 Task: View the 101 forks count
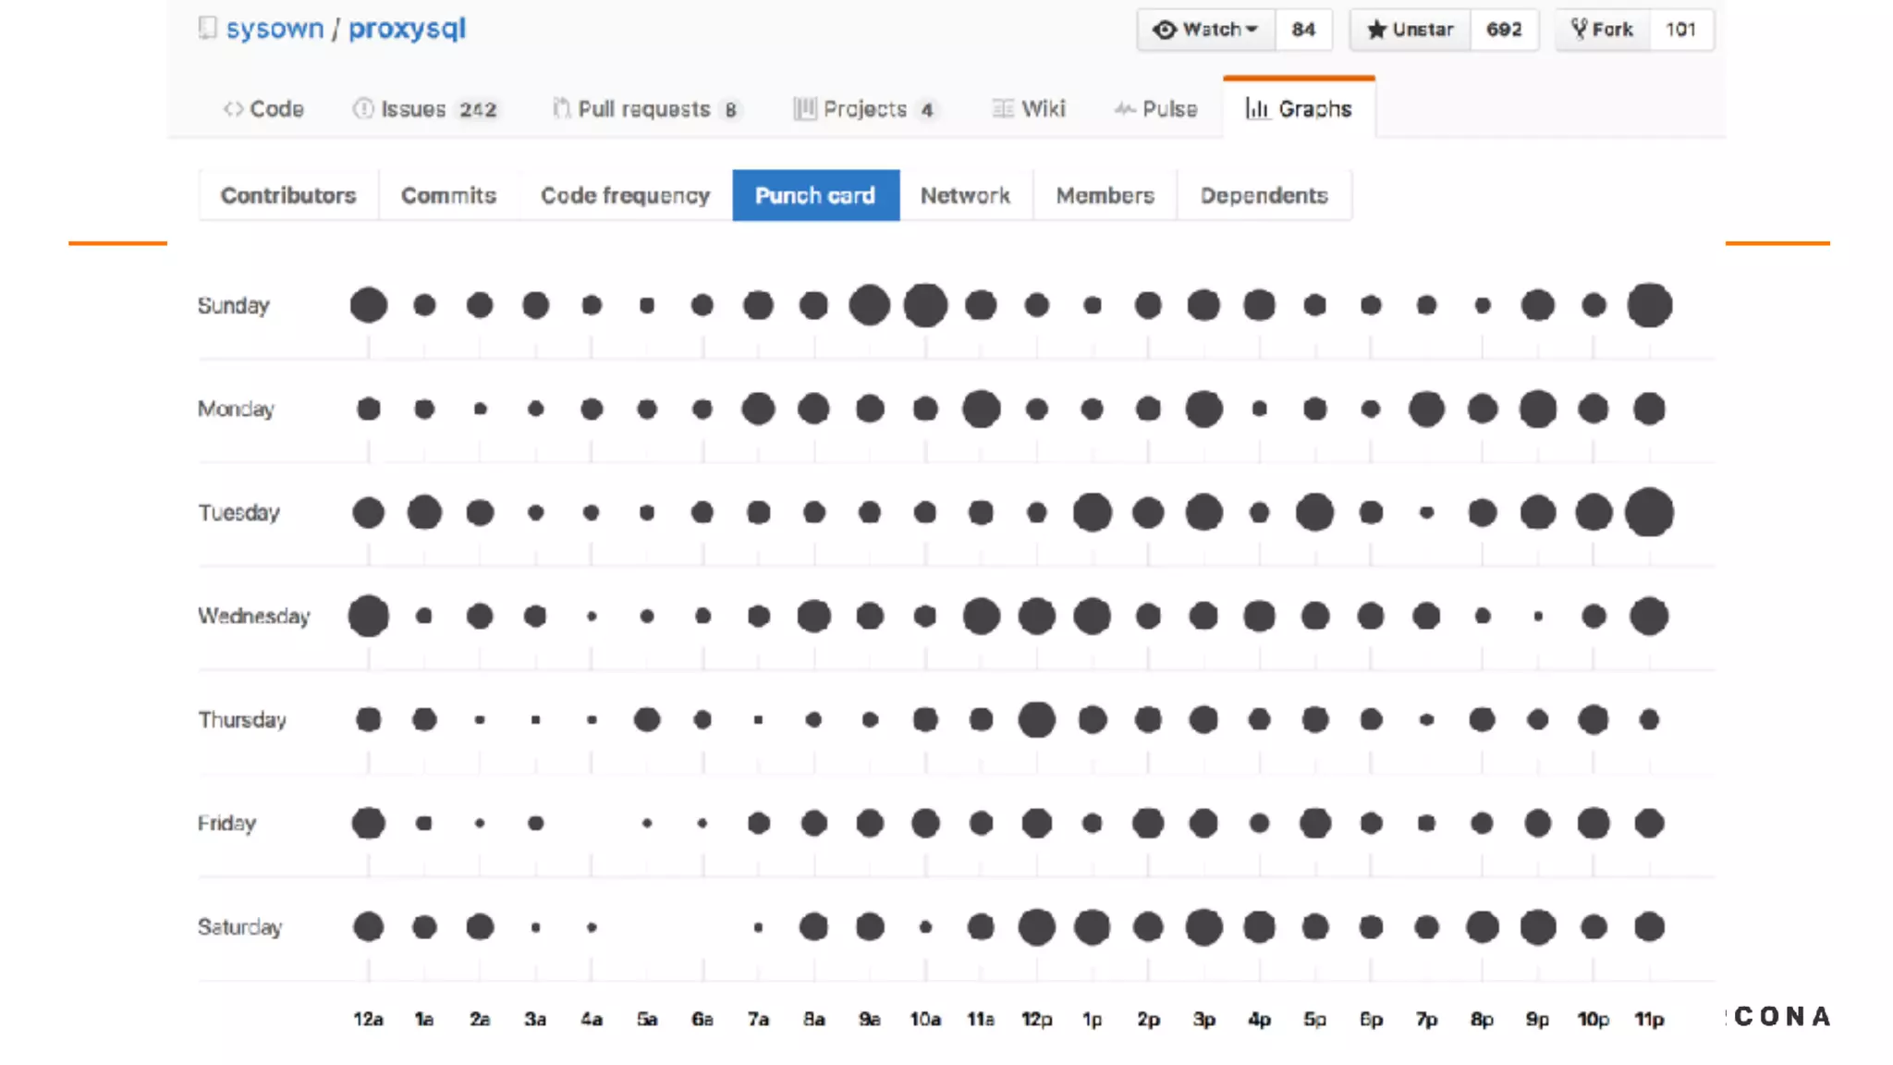click(1680, 30)
